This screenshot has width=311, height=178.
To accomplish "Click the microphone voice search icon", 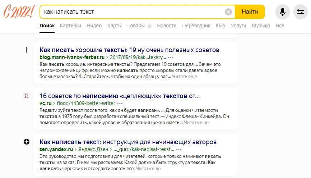I will 283,12.
